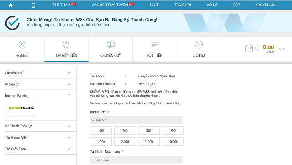Select the 5,000 amount button

[149, 142]
